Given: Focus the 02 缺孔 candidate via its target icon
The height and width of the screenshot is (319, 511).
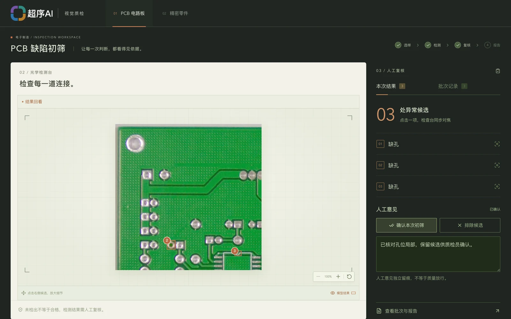Looking at the screenshot, I should (497, 165).
